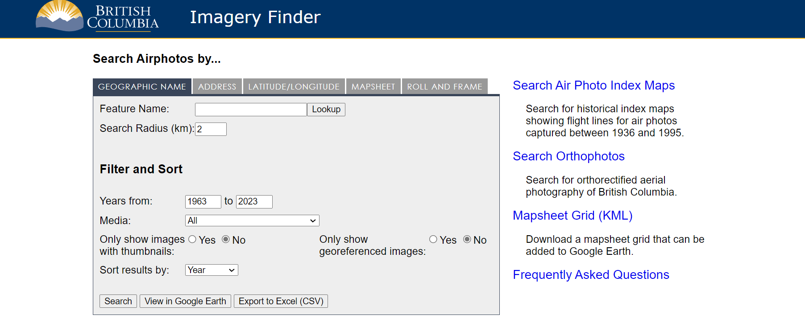
Task: Focus the Search Radius input box
Action: click(211, 129)
